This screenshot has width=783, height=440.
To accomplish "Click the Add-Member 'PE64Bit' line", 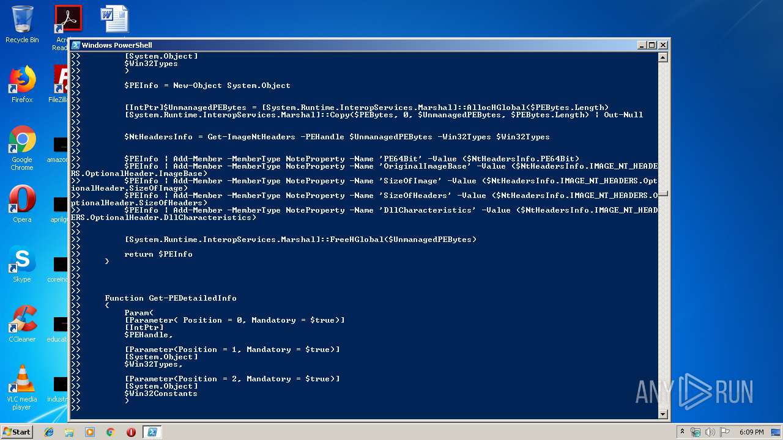I will coord(352,159).
